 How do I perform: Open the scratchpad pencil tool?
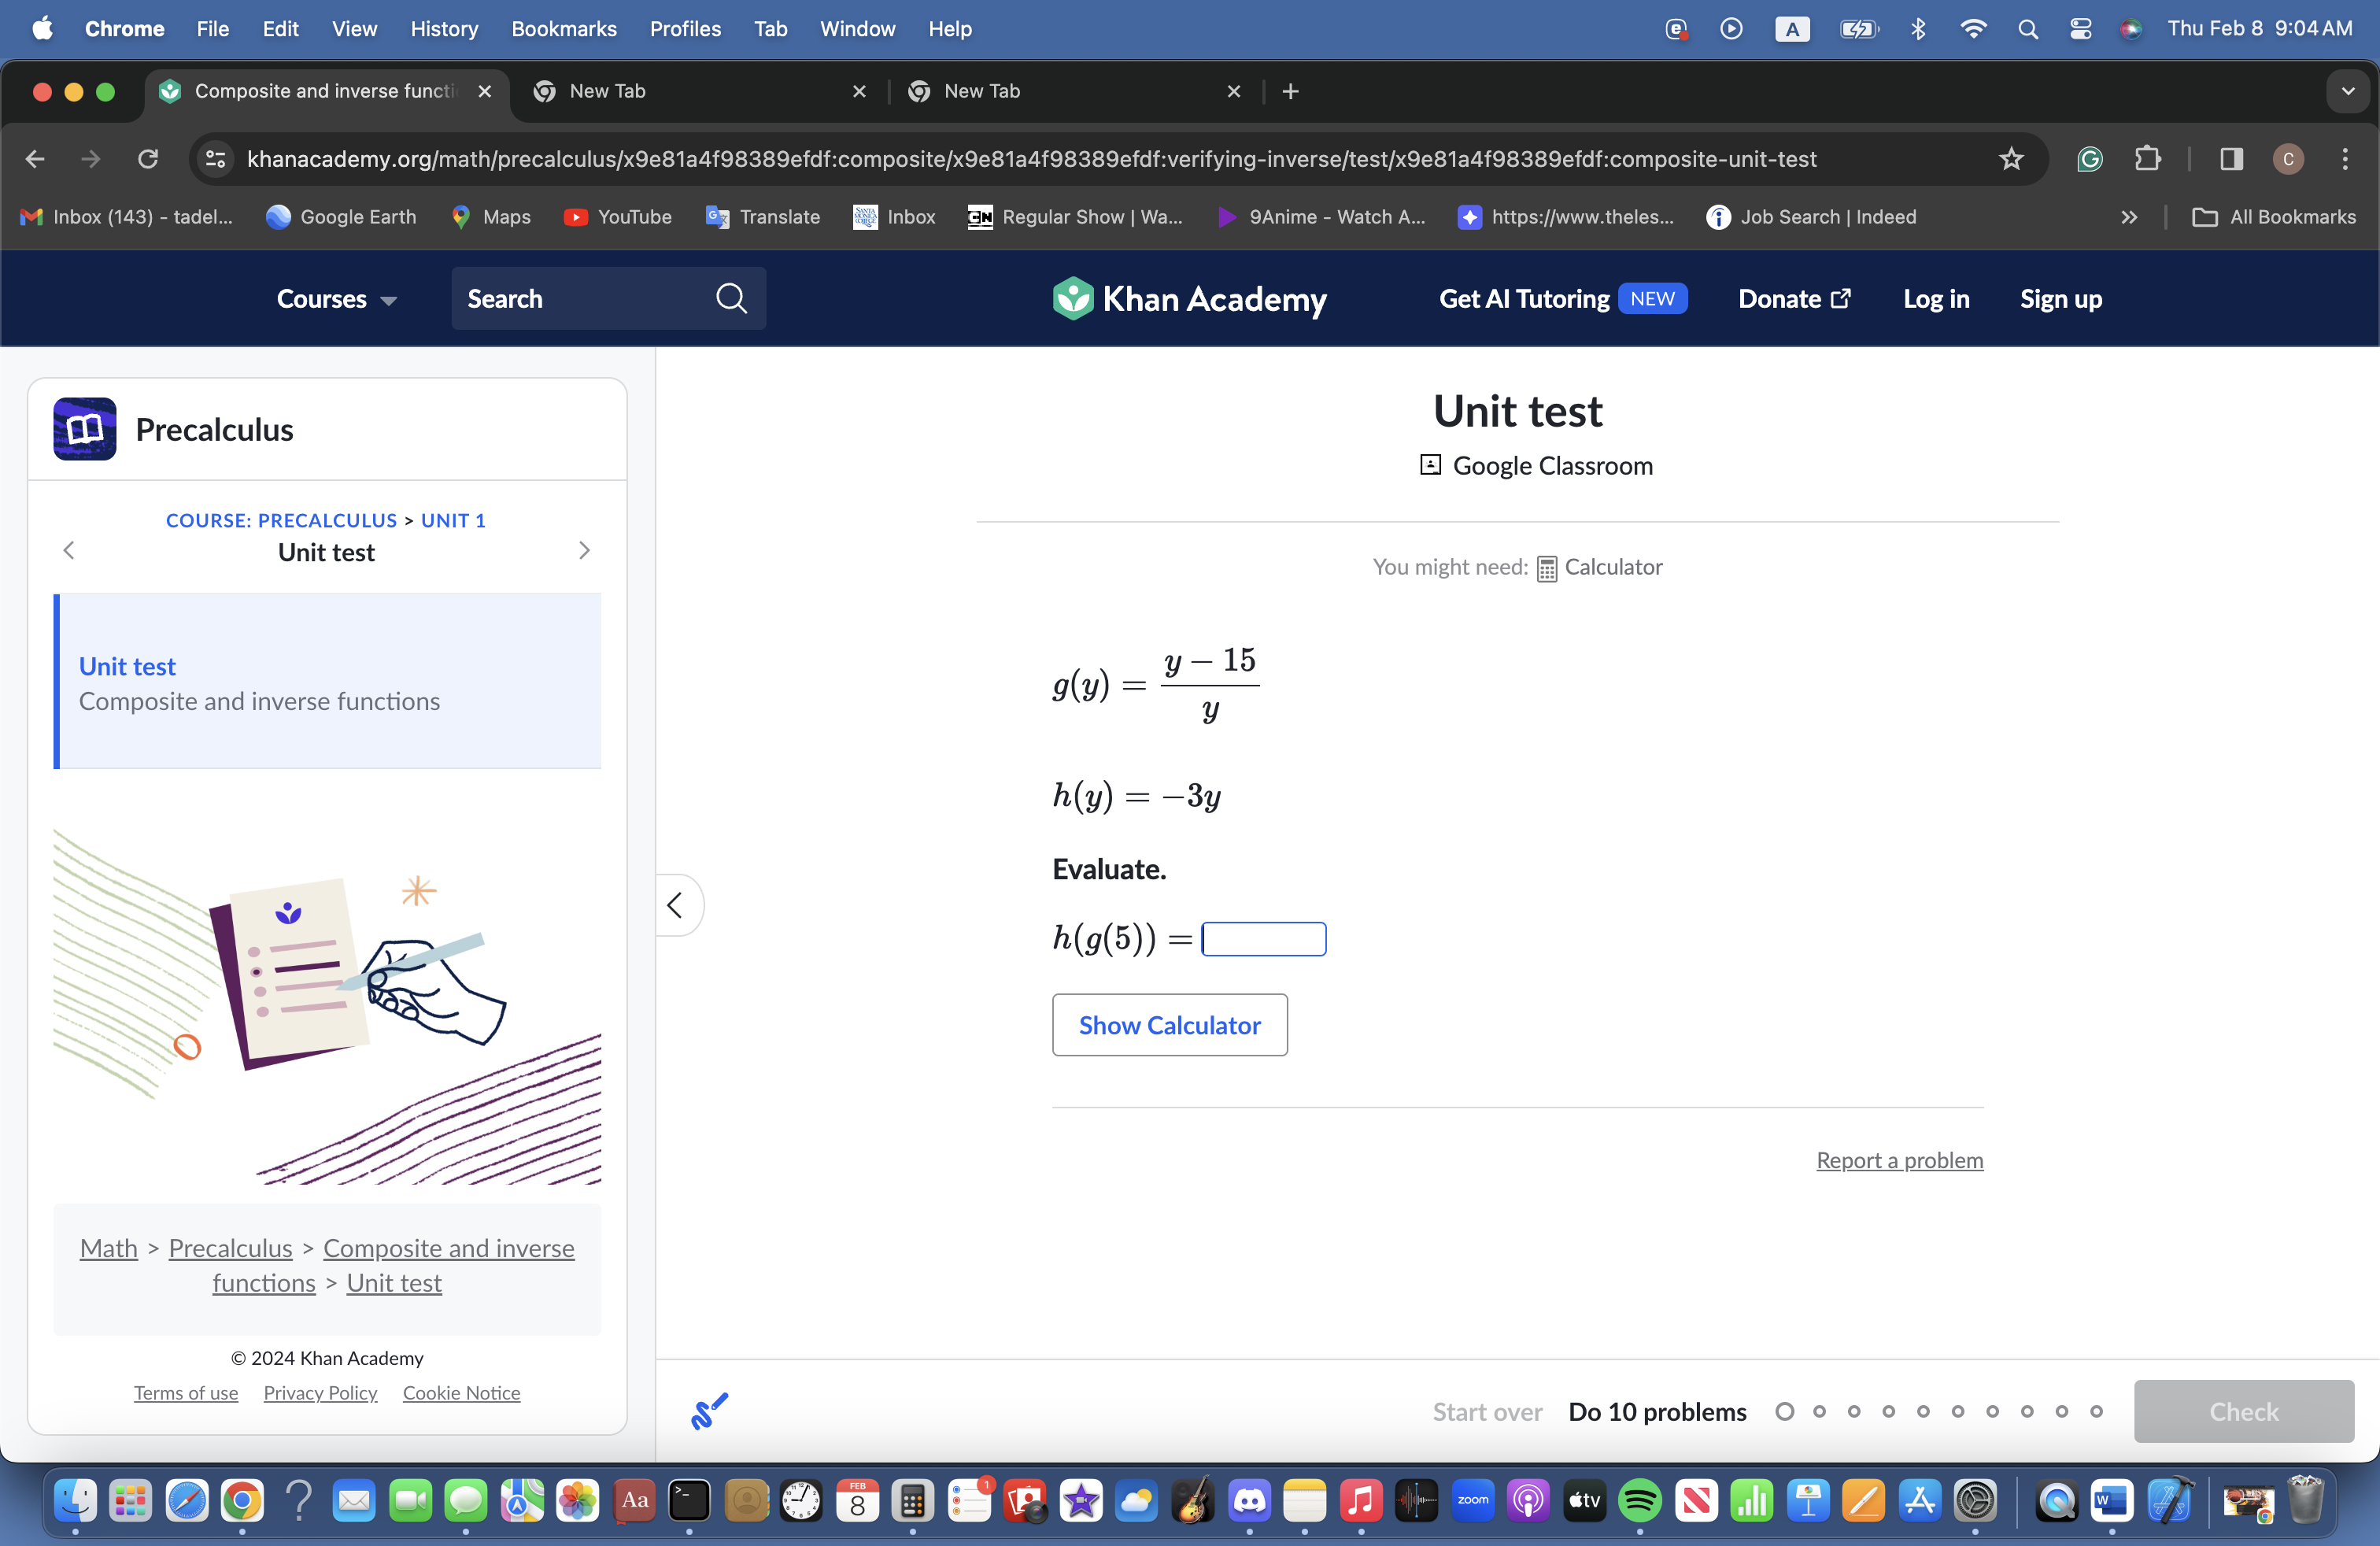[x=709, y=1411]
